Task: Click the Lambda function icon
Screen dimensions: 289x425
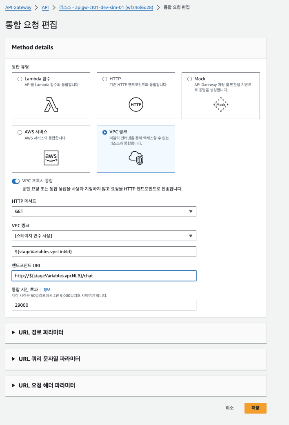Action: pos(51,105)
